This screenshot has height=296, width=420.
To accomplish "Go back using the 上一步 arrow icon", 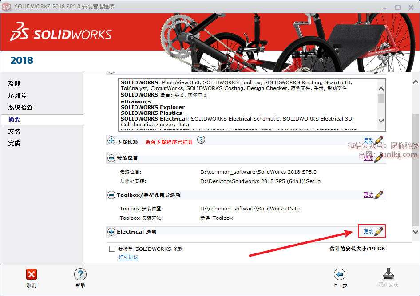I will coord(340,274).
